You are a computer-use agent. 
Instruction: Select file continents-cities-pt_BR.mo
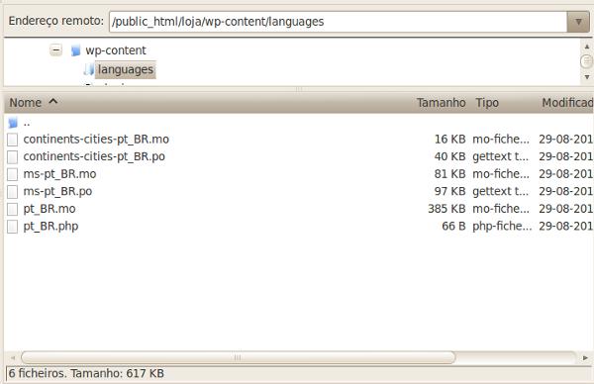[x=96, y=140]
